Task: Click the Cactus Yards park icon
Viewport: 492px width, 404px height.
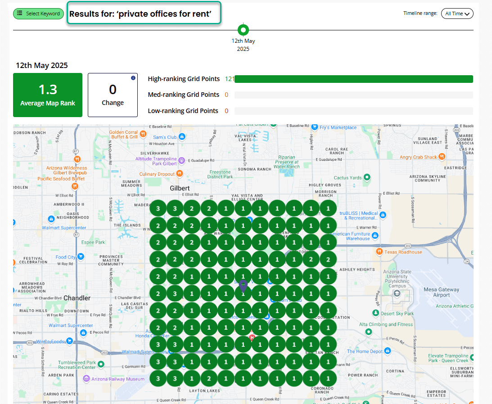Action: [367, 177]
